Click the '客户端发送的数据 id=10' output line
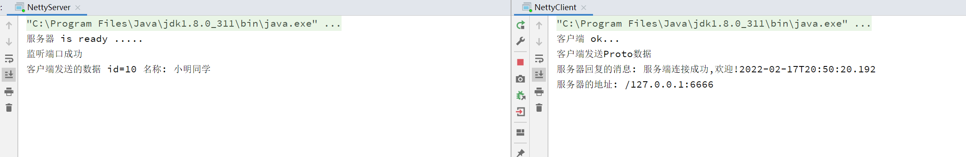 pos(119,69)
